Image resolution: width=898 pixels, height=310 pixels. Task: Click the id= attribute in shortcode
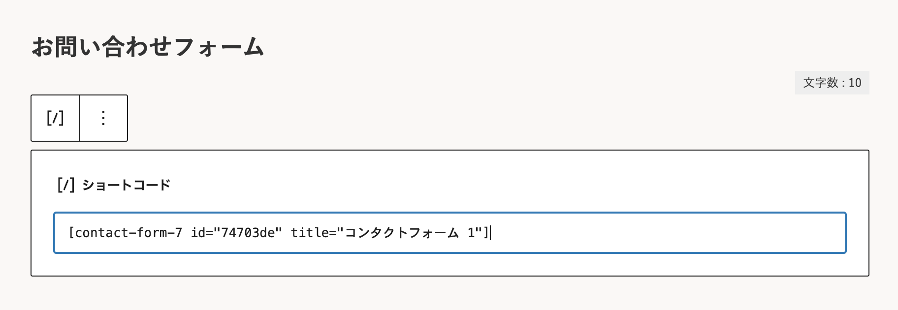point(200,233)
